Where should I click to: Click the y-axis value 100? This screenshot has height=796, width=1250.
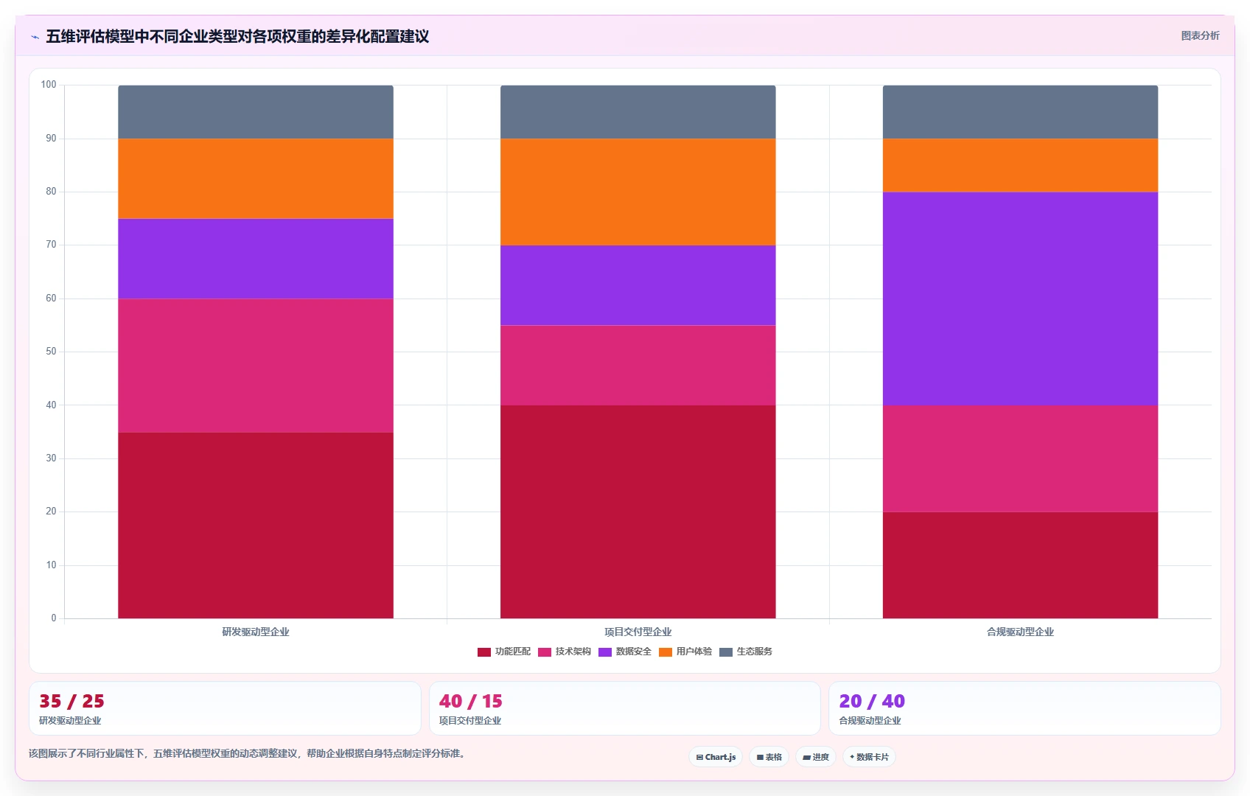coord(49,85)
